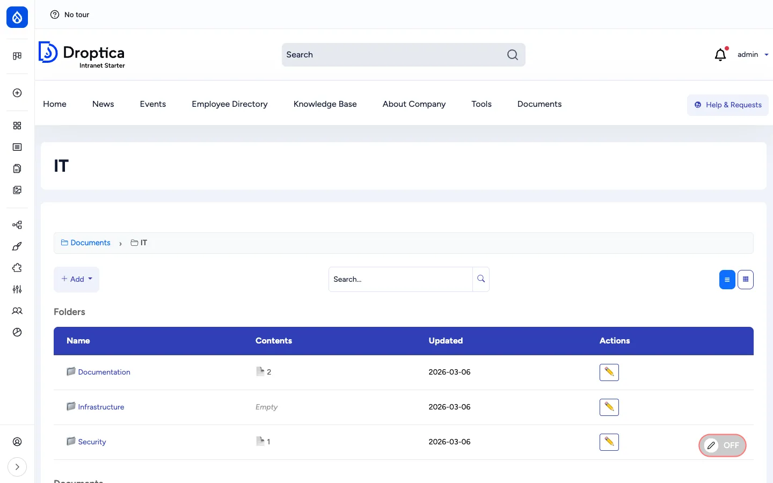Click the Droptica Intranet Starter logo
The height and width of the screenshot is (483, 773).
tap(82, 55)
